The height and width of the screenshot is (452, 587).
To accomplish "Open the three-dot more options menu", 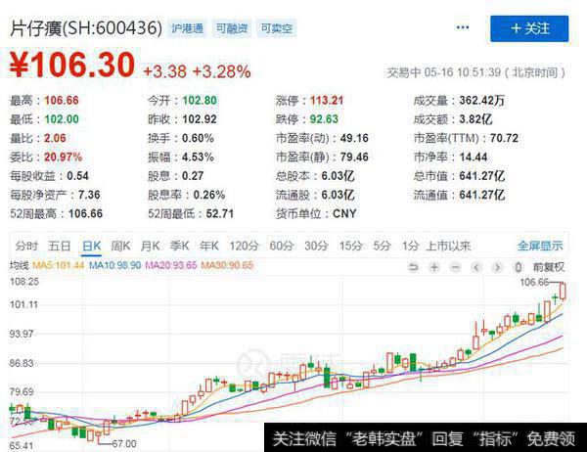I will point(463,27).
